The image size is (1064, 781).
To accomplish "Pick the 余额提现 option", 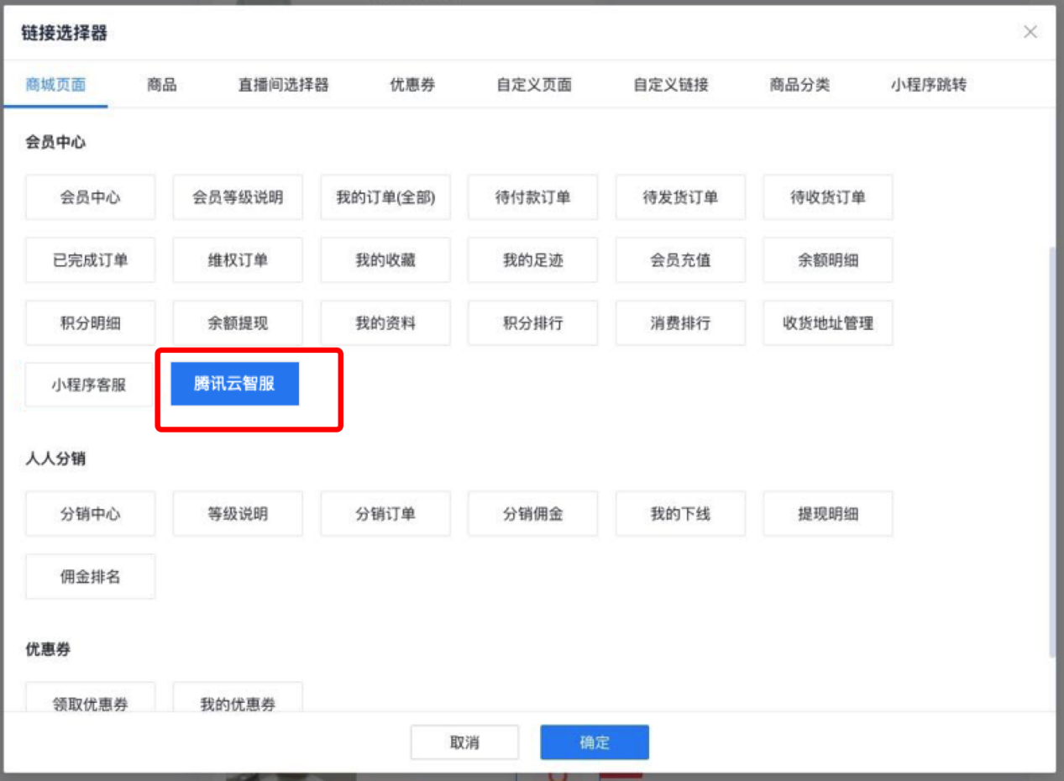I will point(238,323).
